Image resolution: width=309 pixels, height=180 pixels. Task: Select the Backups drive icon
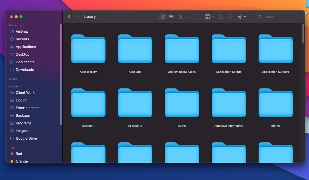tap(12, 115)
